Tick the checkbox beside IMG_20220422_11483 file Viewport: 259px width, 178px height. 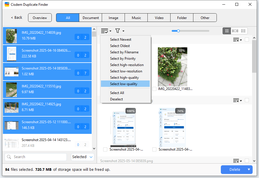[x=154, y=89]
